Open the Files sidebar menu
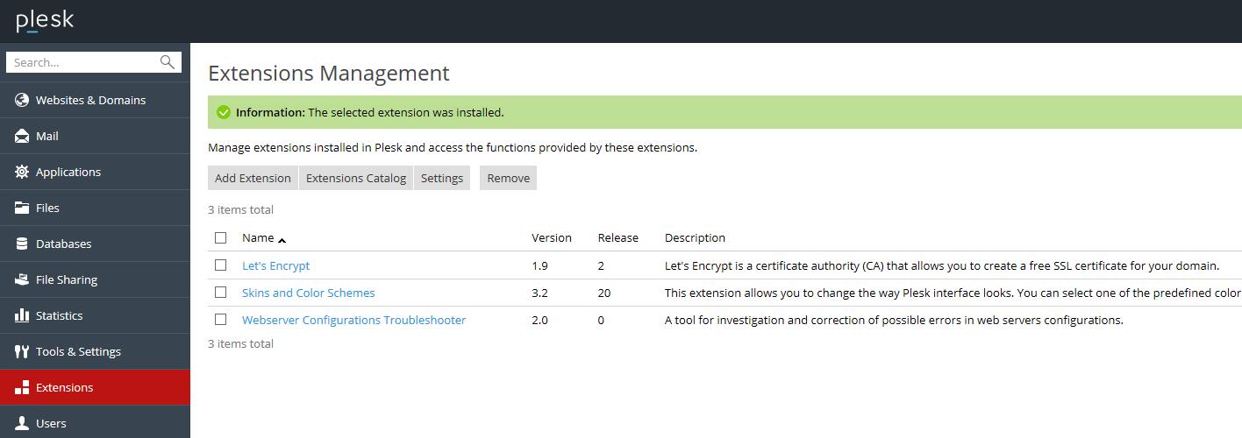The height and width of the screenshot is (438, 1242). [x=47, y=208]
